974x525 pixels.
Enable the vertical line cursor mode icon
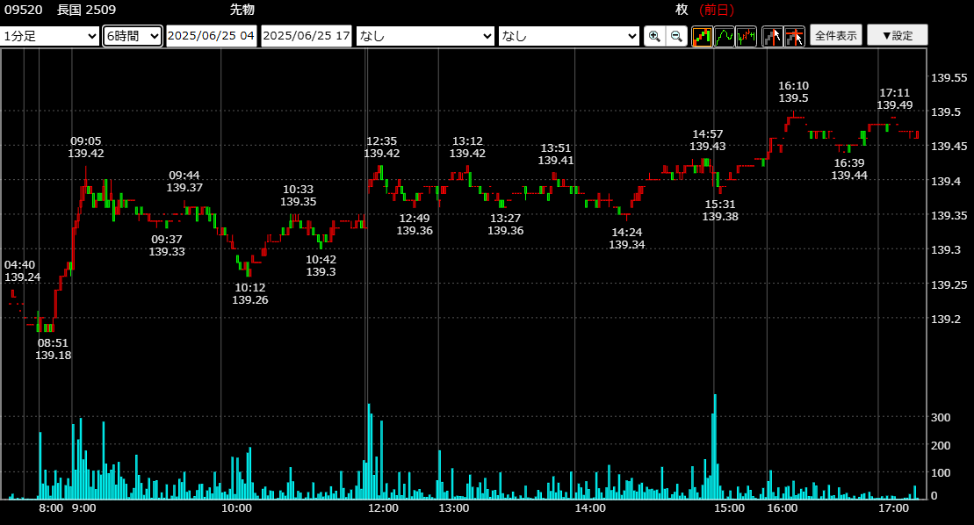[x=772, y=36]
